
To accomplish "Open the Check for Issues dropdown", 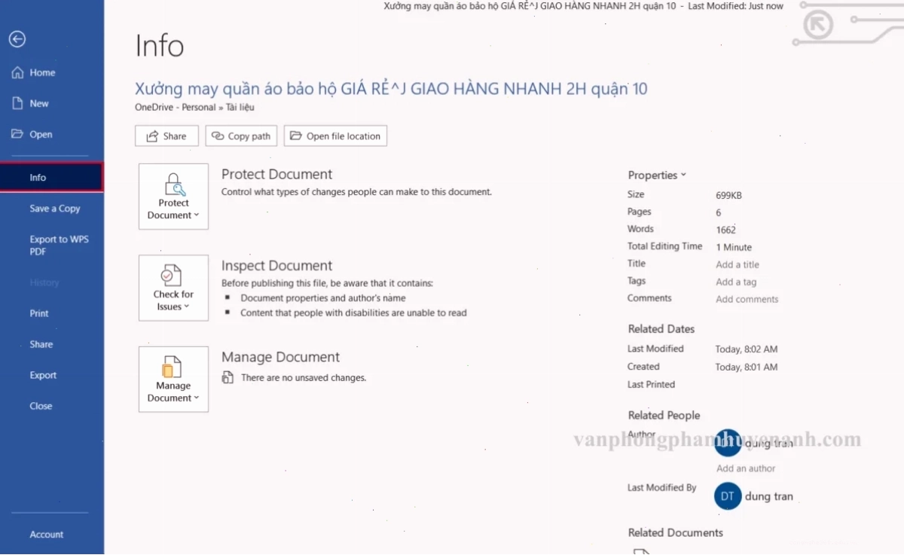I will [173, 288].
